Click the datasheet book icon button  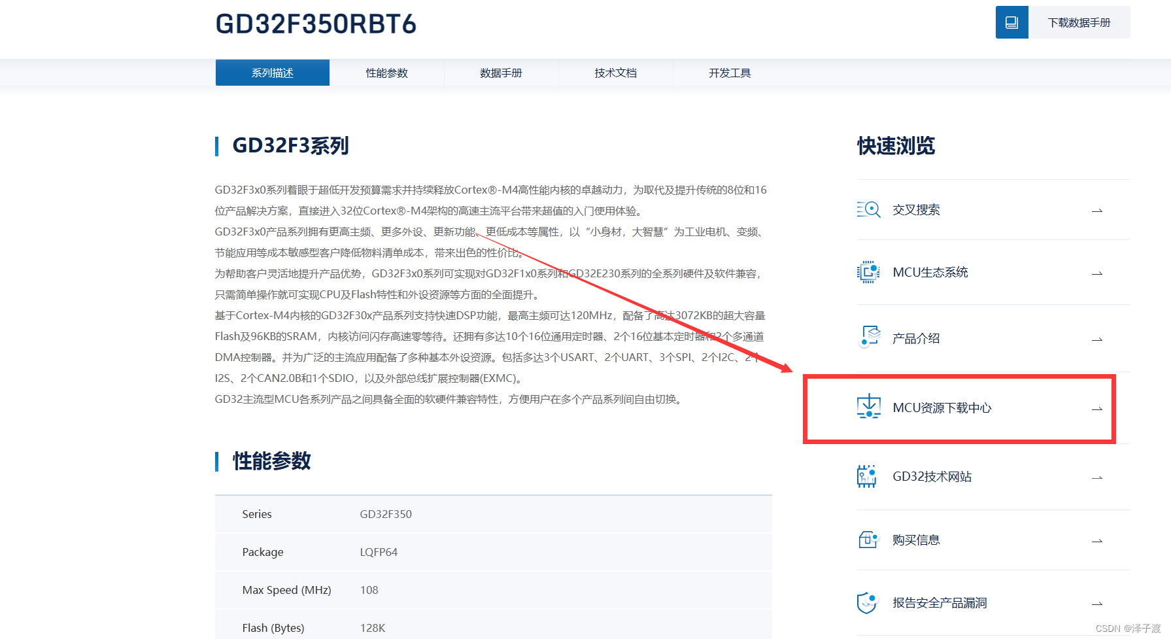[1011, 22]
